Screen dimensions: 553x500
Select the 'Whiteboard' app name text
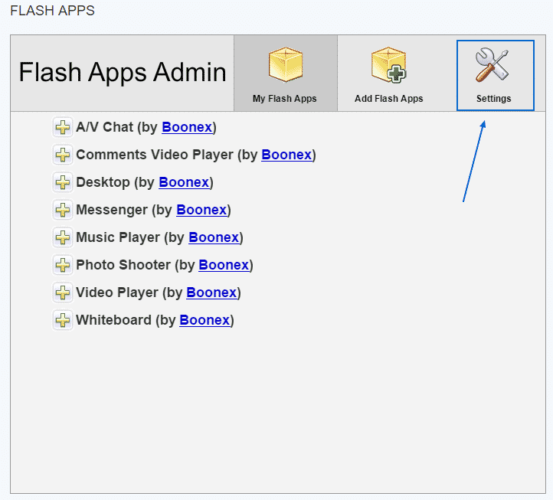(x=113, y=320)
